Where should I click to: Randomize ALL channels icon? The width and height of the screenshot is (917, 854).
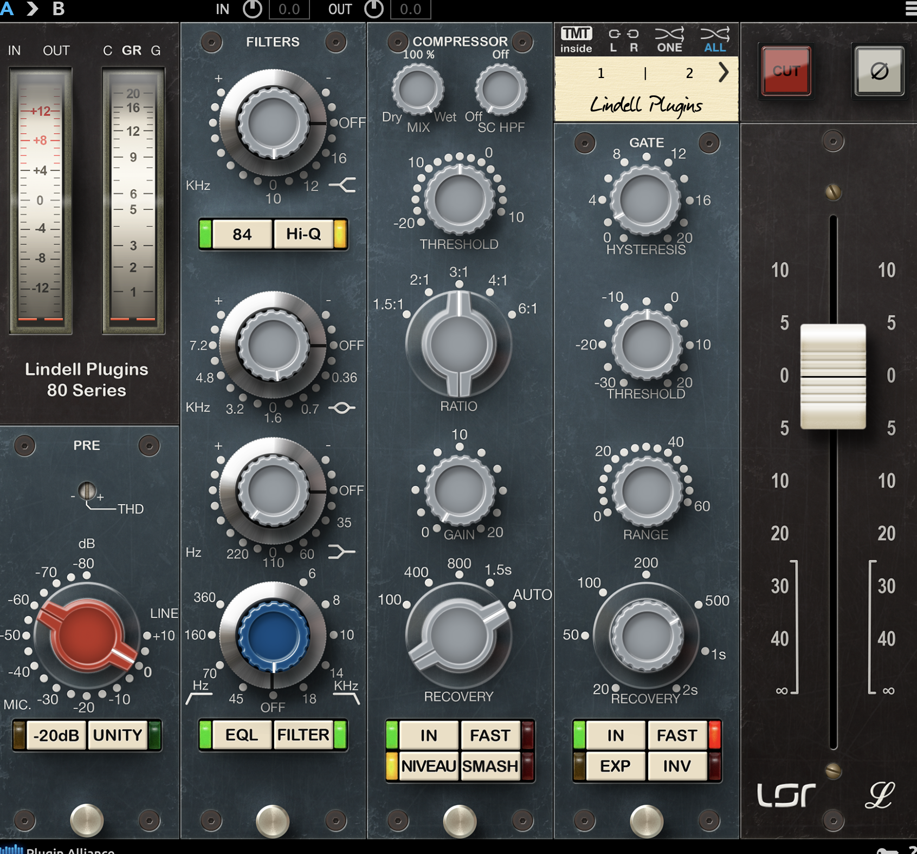point(715,40)
